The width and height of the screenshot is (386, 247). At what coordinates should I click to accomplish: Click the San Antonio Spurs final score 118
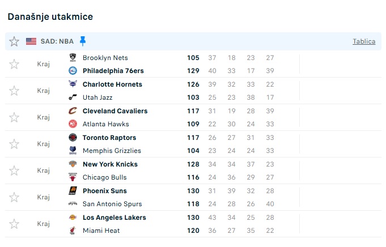click(x=193, y=204)
